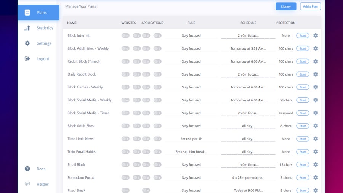Viewport: 343px width, 193px height.
Task: Open Docs using the question mark icon
Action: (27, 169)
